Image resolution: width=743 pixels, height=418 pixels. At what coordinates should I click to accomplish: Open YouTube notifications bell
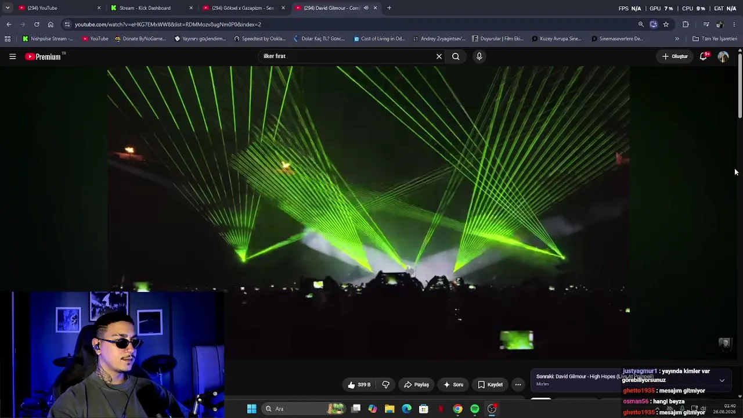coord(704,56)
